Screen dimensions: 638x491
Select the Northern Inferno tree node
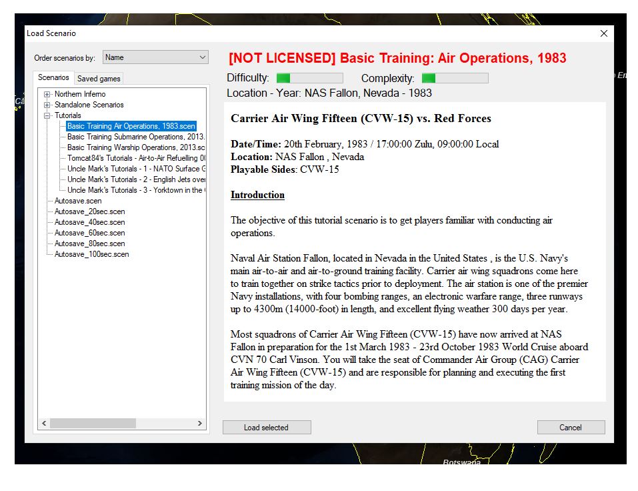pos(80,94)
